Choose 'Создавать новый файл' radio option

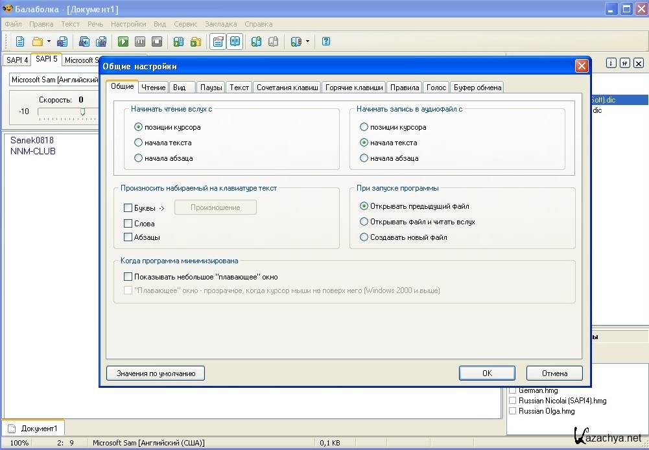364,237
